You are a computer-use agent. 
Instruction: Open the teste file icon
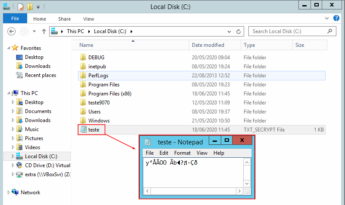click(x=82, y=130)
